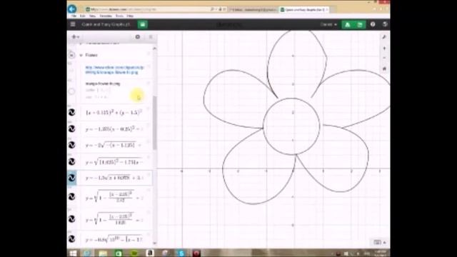This screenshot has width=457, height=257.
Task: Show the on-screen keypad icon
Action: 377,242
